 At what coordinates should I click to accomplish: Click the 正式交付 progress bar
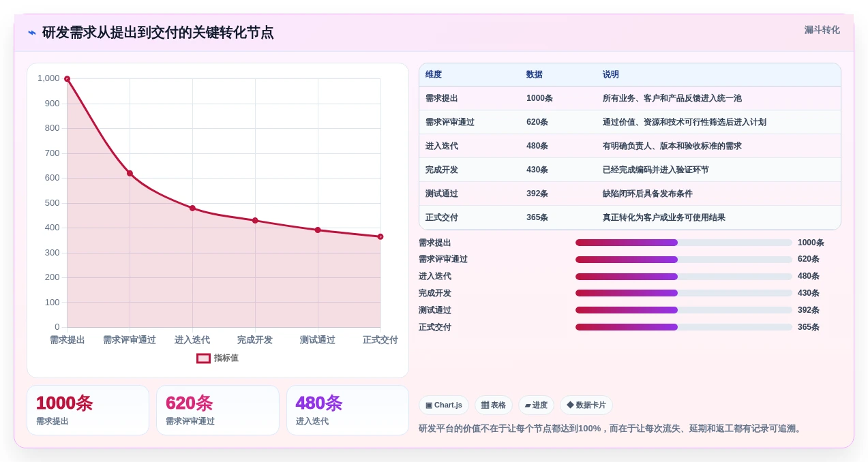click(x=684, y=327)
